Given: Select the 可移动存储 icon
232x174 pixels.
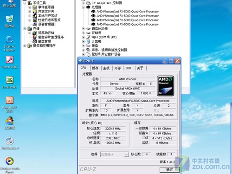Looking at the screenshot, I should click(x=35, y=33).
